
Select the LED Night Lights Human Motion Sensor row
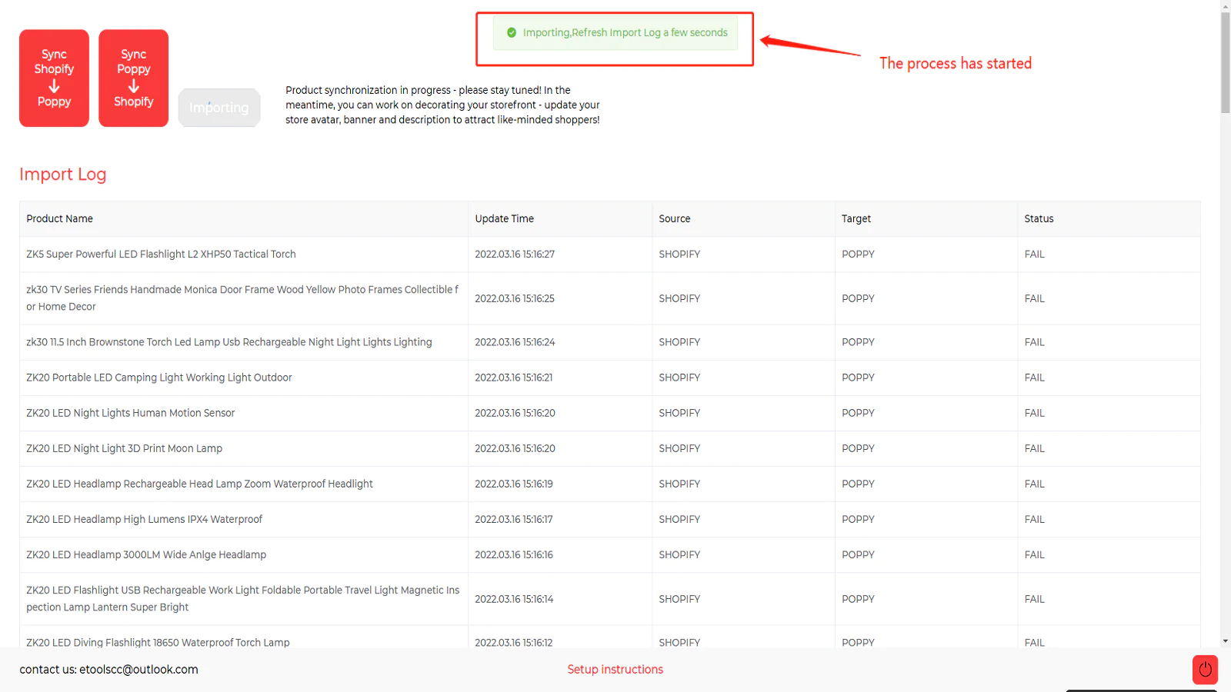(609, 413)
